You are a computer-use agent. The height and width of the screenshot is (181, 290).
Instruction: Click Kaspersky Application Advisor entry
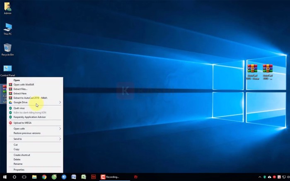click(29, 117)
